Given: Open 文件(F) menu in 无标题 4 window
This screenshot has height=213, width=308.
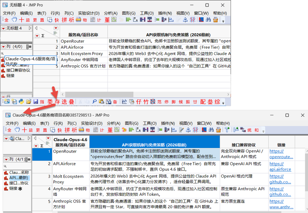Looking at the screenshot, I should pyautogui.click(x=9, y=13).
